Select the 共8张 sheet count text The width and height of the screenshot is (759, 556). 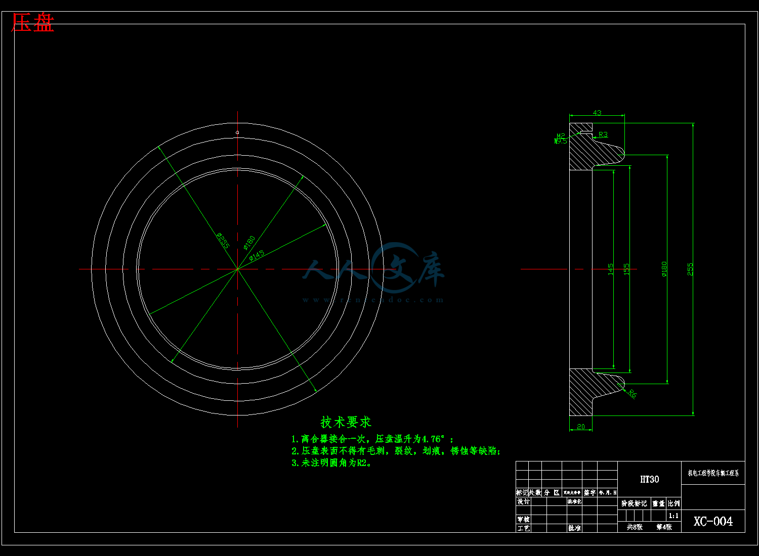pos(635,527)
